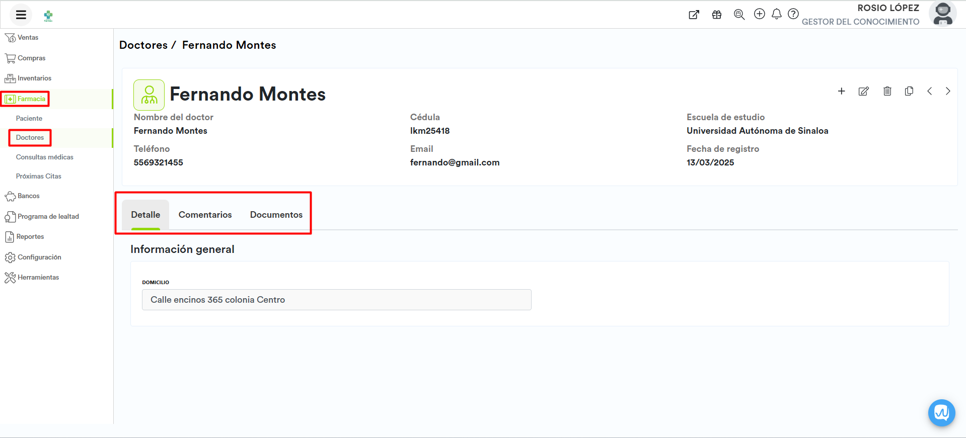This screenshot has height=438, width=966.
Task: Switch to the Comentarios tab
Action: coord(205,215)
